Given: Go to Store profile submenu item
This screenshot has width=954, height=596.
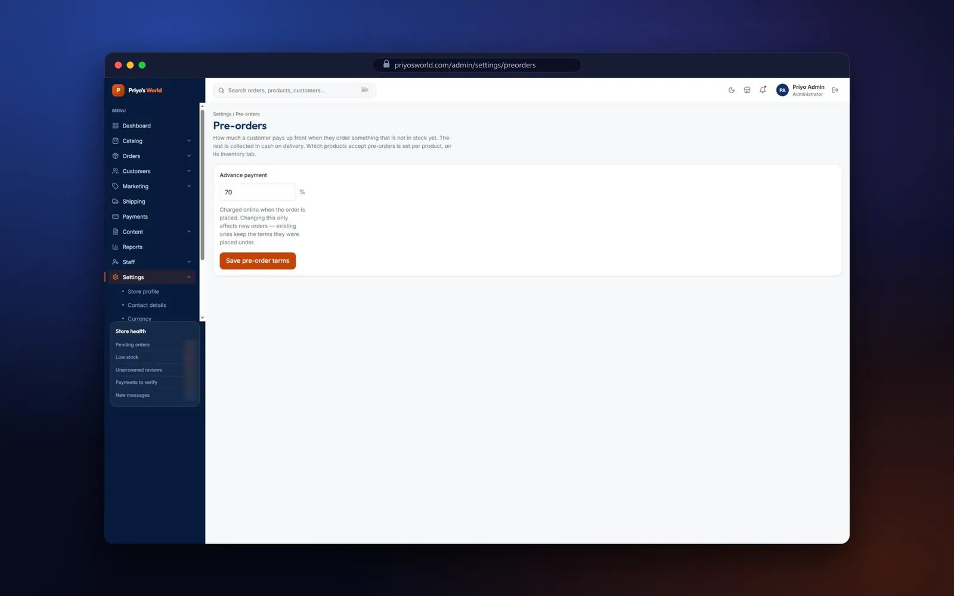Looking at the screenshot, I should 143,291.
